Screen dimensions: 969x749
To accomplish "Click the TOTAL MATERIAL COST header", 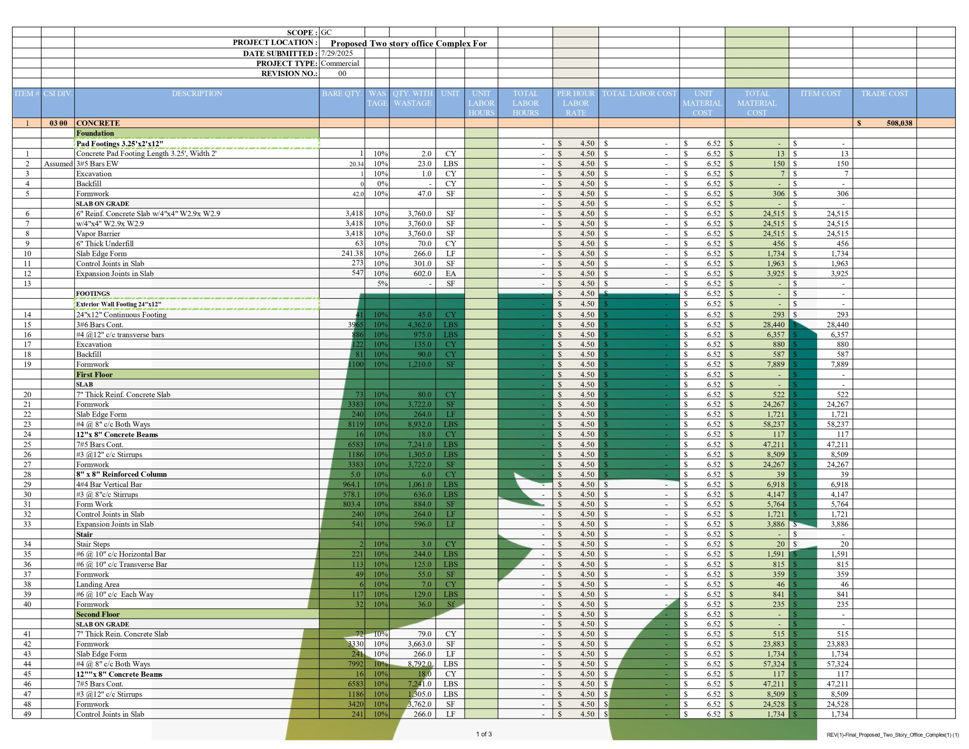I will [757, 103].
